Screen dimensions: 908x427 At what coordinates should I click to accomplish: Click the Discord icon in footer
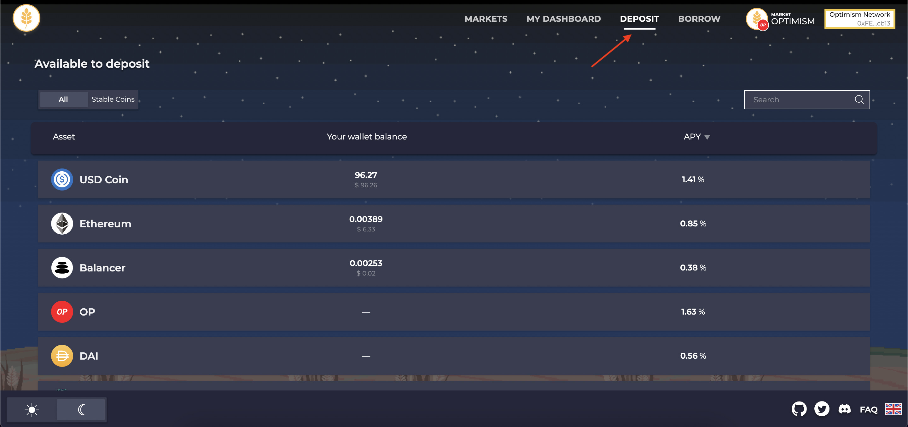click(847, 409)
